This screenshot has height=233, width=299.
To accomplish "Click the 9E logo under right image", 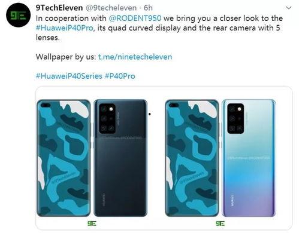I will (220, 223).
